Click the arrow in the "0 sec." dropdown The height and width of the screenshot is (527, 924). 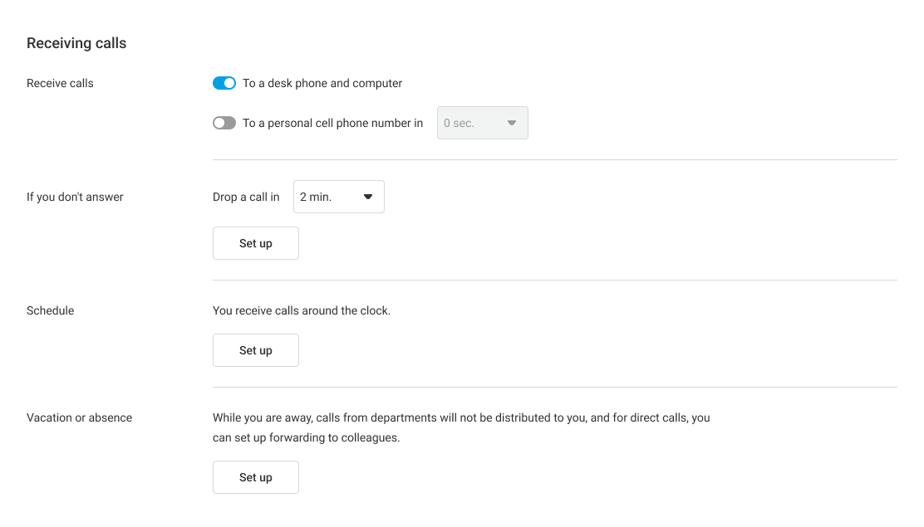pyautogui.click(x=512, y=123)
